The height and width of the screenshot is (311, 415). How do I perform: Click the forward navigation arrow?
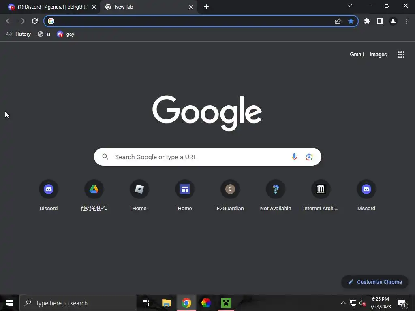click(22, 21)
